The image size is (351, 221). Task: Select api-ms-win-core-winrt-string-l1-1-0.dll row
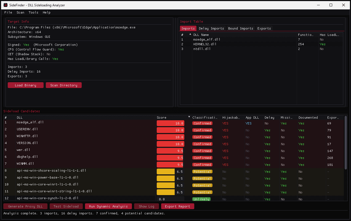[x=174, y=192]
